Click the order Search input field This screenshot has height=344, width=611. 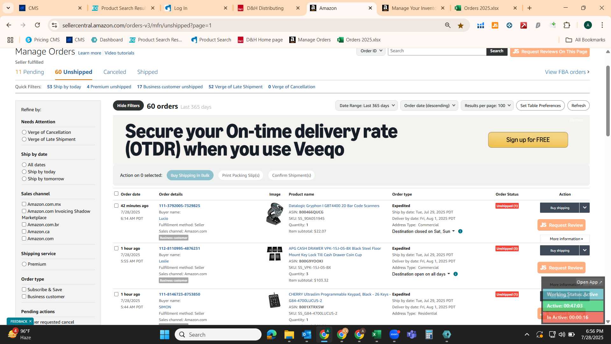click(x=437, y=51)
